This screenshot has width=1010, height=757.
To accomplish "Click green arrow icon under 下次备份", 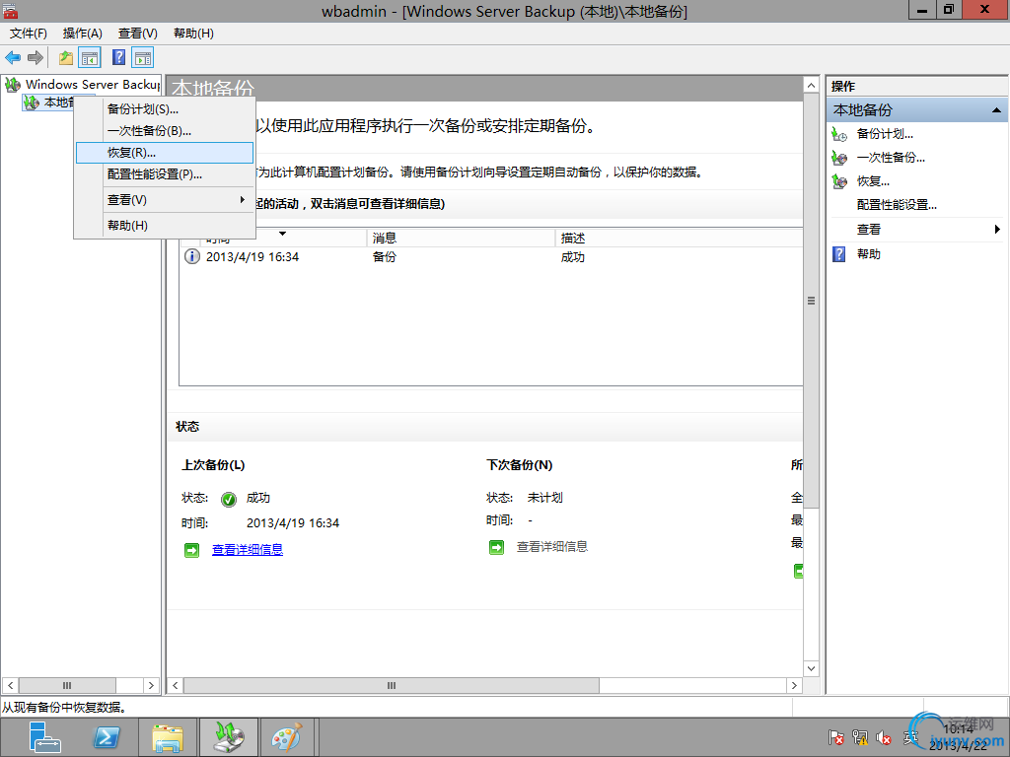I will pos(496,547).
